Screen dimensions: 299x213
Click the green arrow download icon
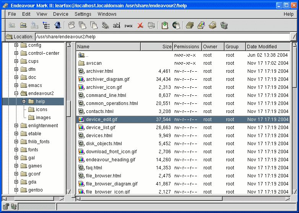pos(164,26)
